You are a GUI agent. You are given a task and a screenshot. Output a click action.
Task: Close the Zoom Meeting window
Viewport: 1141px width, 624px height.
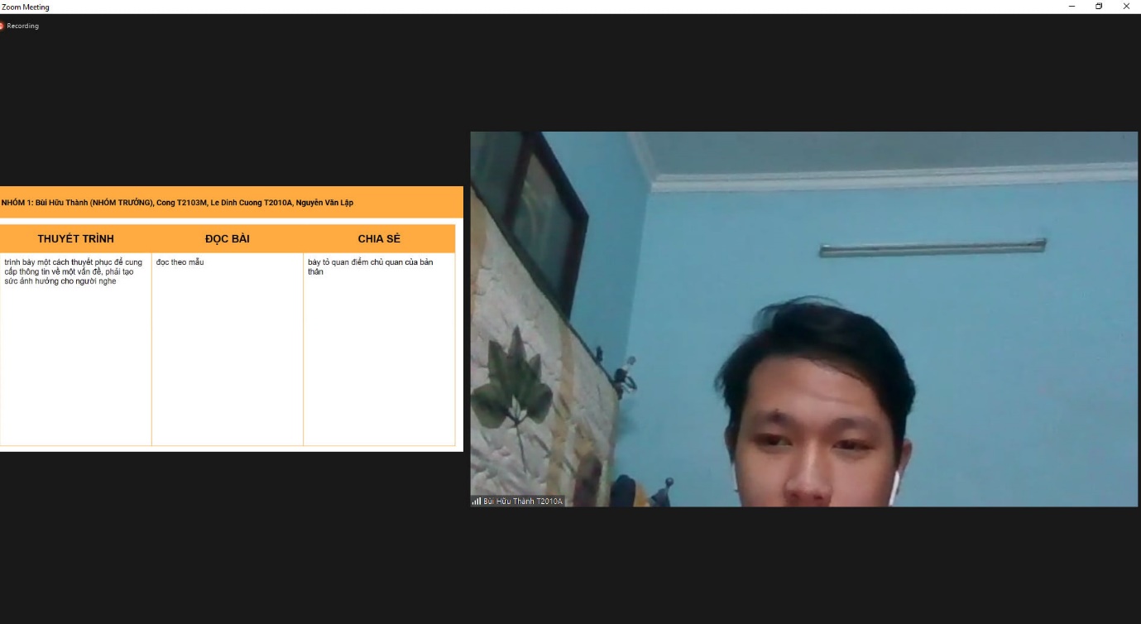1126,7
